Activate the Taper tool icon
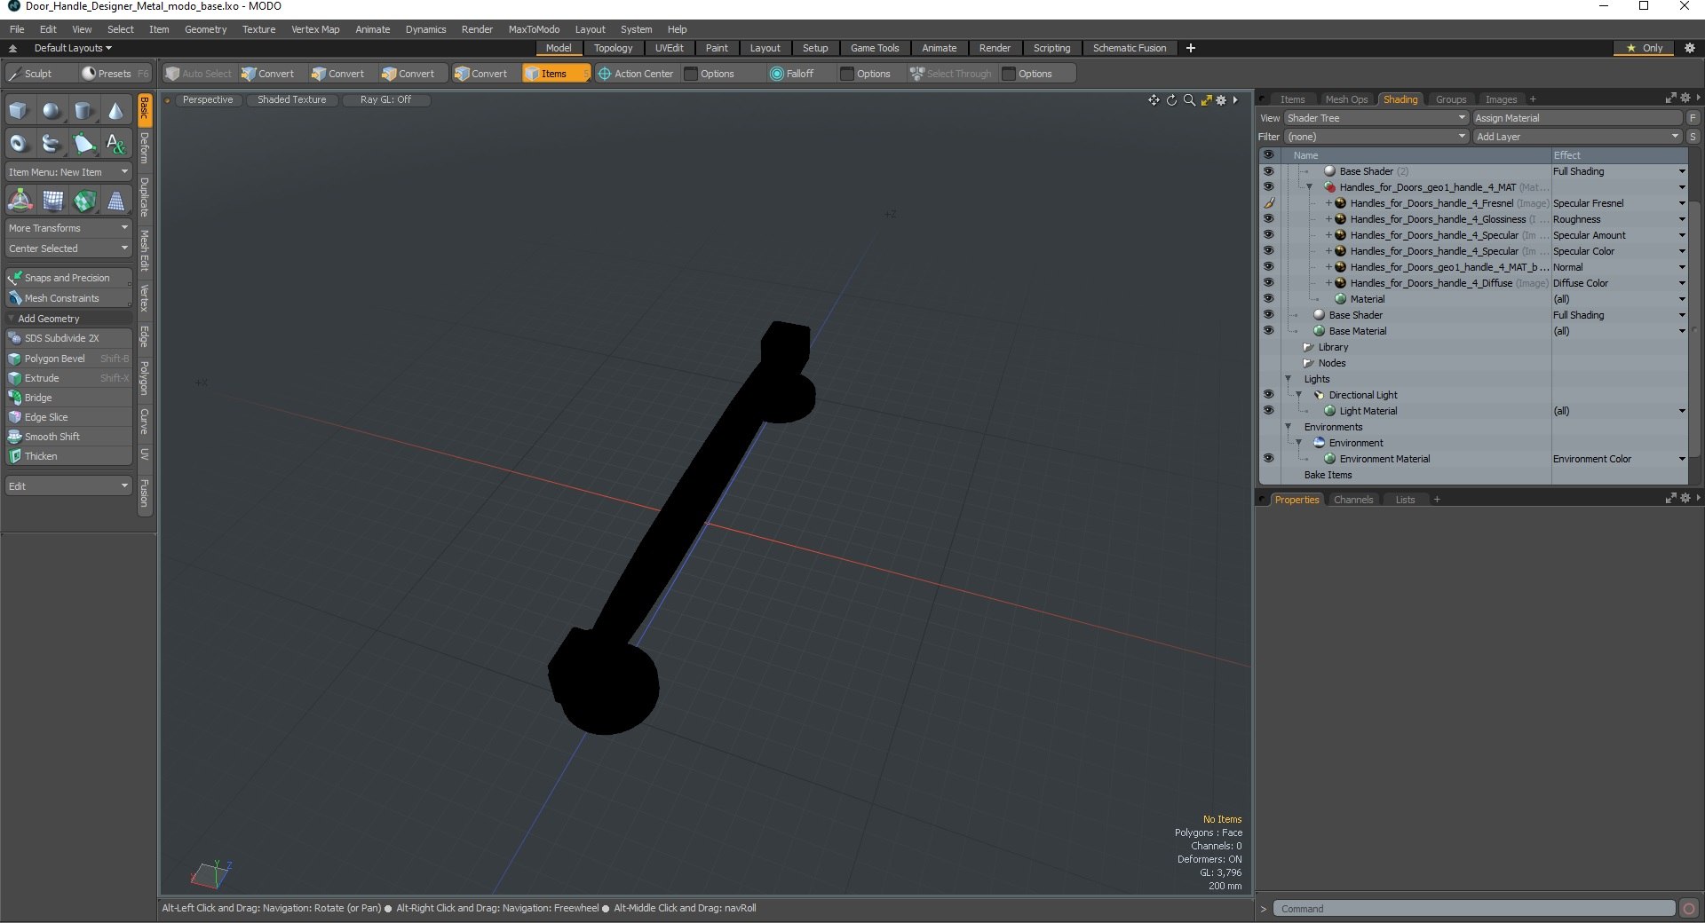Image resolution: width=1705 pixels, height=923 pixels. (x=116, y=201)
